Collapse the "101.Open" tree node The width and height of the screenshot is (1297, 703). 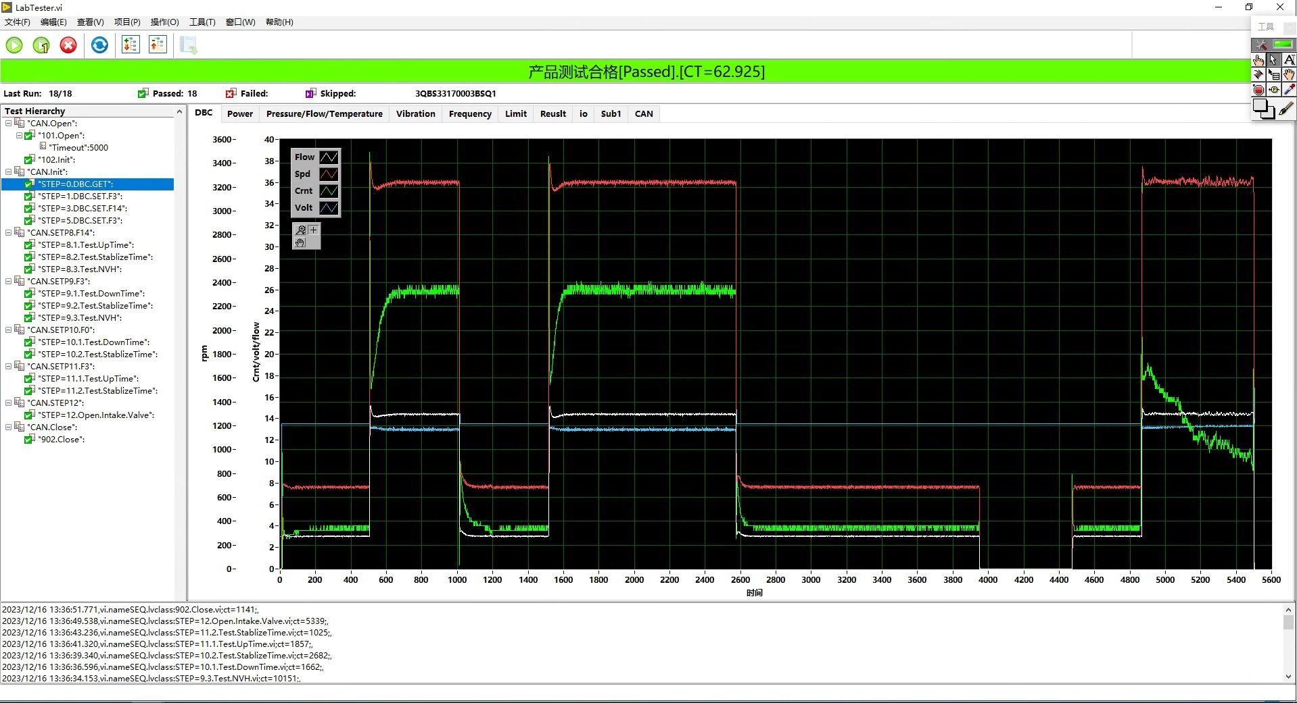(20, 136)
